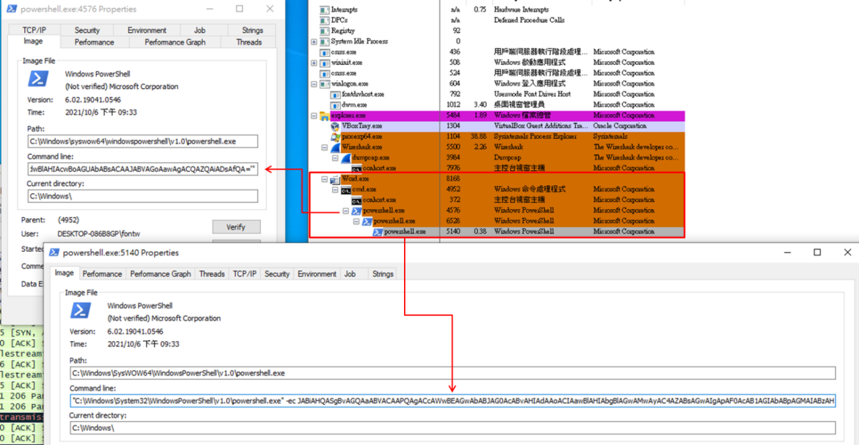
Task: Click Current directory field in the 4576 Properties
Action: coord(142,196)
